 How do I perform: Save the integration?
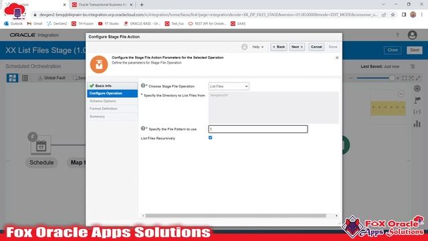click(x=415, y=50)
